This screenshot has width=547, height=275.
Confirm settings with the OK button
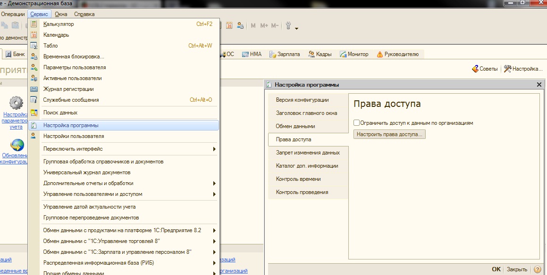point(496,269)
